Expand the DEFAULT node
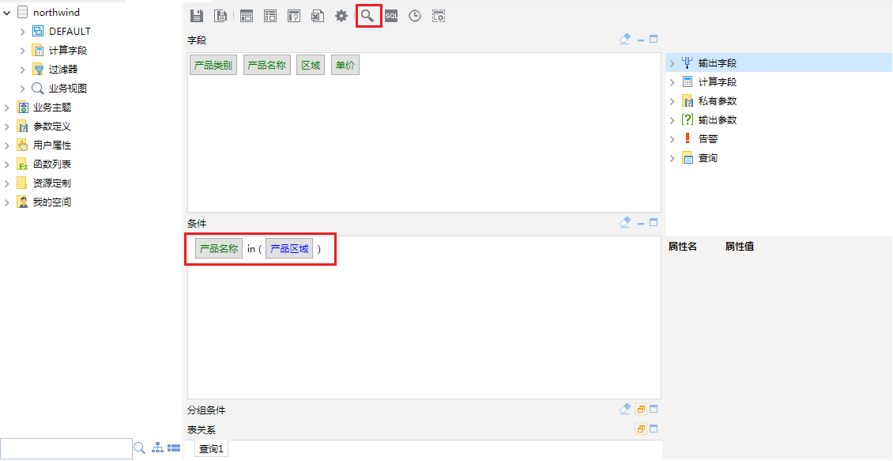The width and height of the screenshot is (893, 461). click(x=23, y=32)
